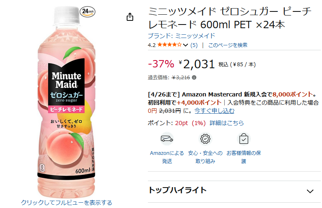Click the このページを検索 link
The image size is (322, 208).
[228, 45]
